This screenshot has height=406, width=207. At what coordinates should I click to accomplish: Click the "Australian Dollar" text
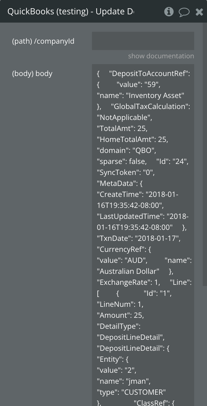[128, 271]
